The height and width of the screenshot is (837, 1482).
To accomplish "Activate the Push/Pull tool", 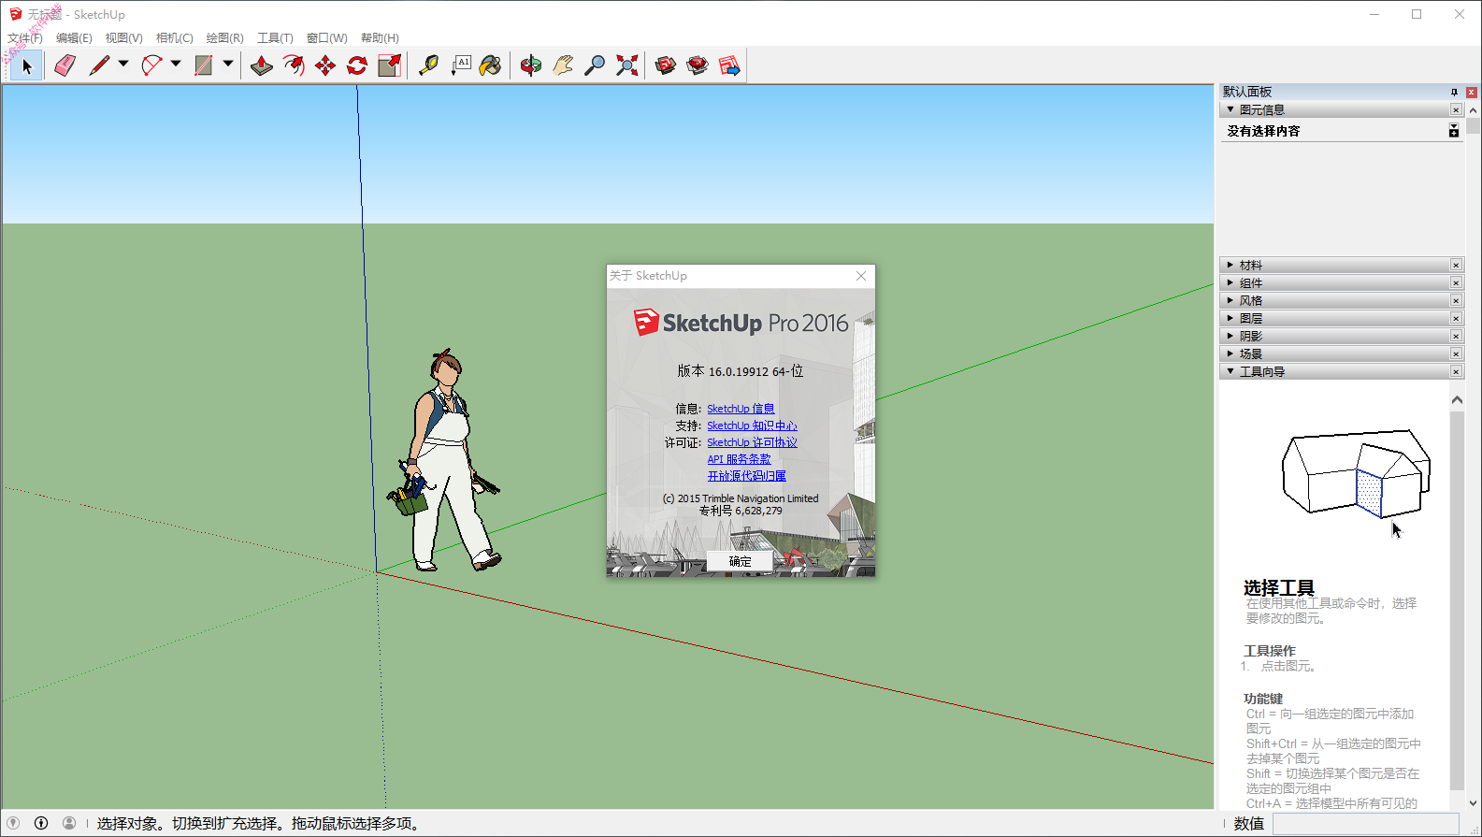I will tap(262, 65).
